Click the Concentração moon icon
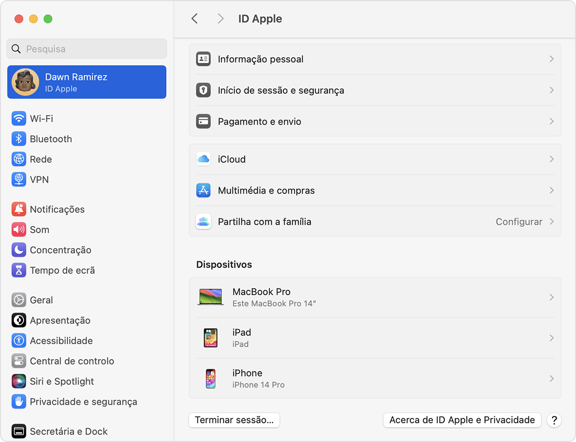This screenshot has height=442, width=576. 19,250
